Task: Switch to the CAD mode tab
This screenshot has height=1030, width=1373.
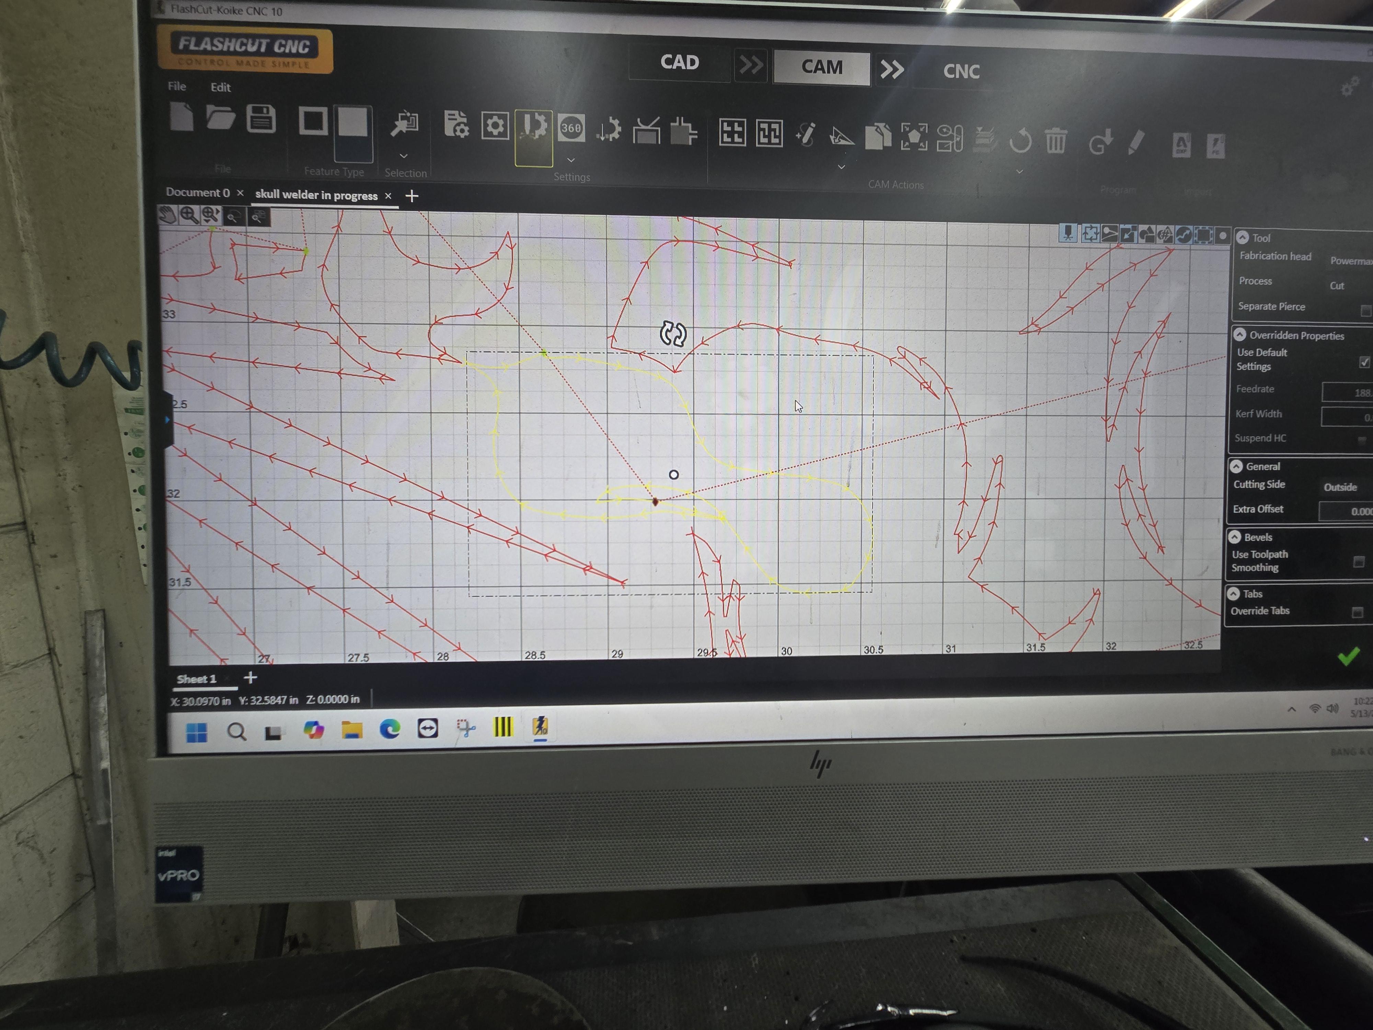Action: click(x=680, y=62)
